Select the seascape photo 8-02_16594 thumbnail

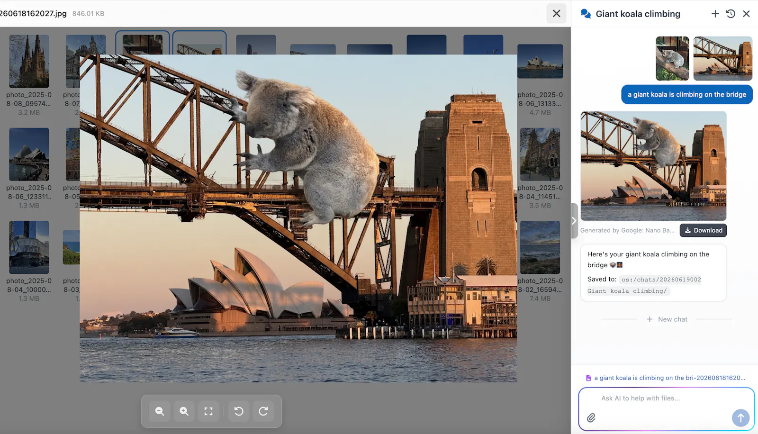point(540,247)
